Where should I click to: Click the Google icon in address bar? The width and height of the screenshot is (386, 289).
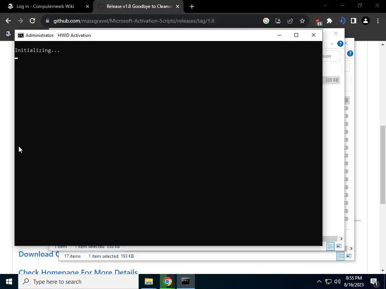pos(266,21)
